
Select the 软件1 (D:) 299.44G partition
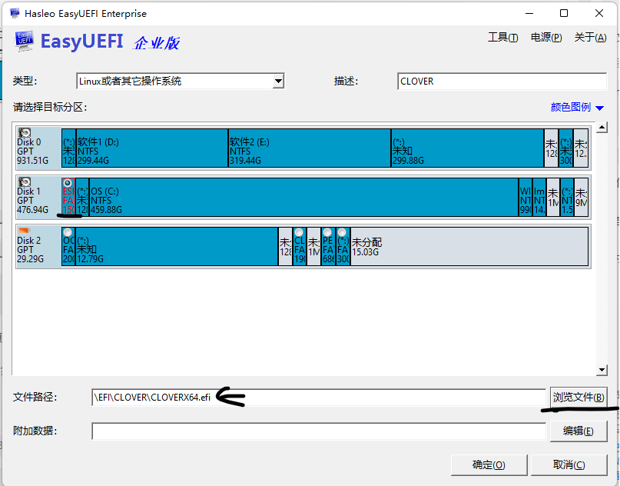152,148
